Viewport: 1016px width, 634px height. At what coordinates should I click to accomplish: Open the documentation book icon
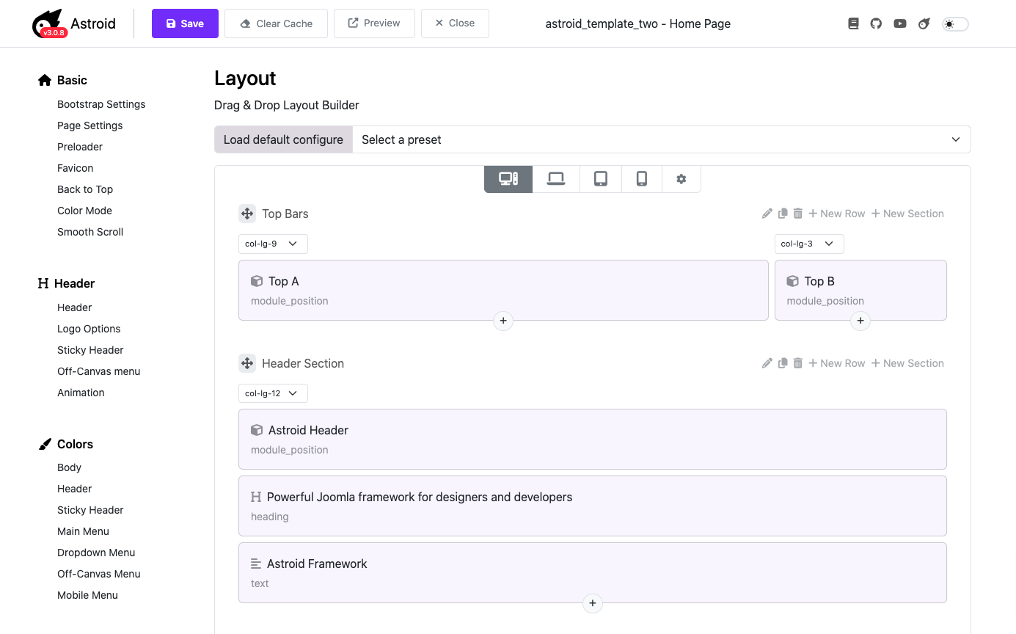[853, 23]
